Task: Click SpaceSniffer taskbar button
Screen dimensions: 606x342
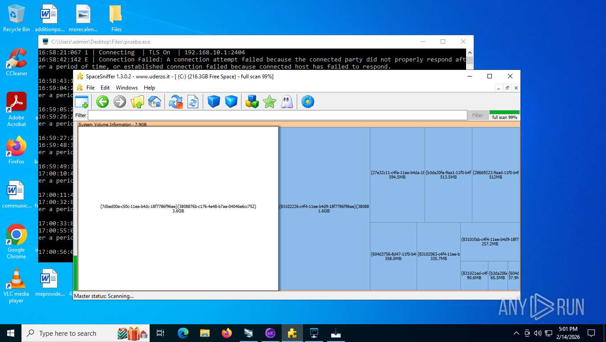Action: tap(292, 333)
